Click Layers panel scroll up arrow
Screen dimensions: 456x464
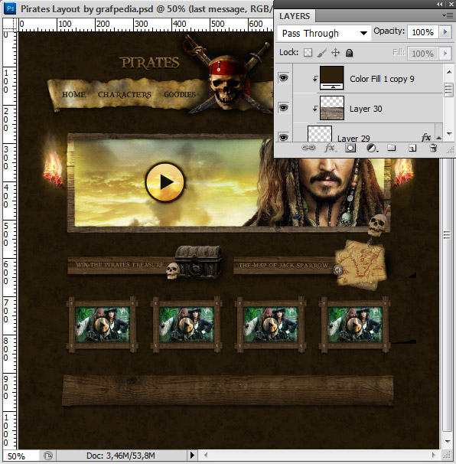[x=449, y=72]
